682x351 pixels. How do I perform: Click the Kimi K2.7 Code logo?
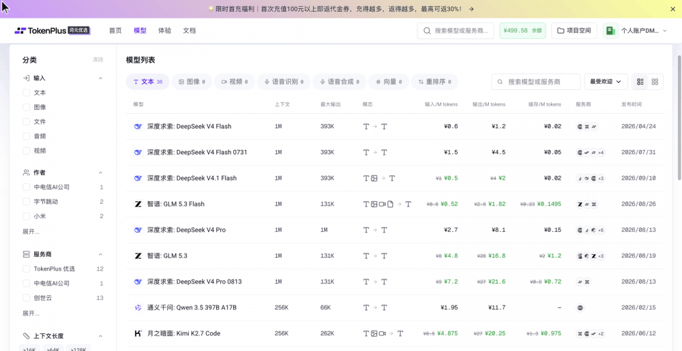(x=138, y=333)
